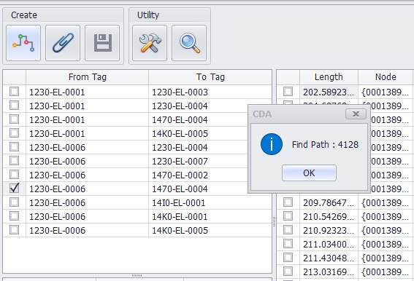Image resolution: width=414 pixels, height=281 pixels.
Task: Click the Node column header
Action: (386, 77)
